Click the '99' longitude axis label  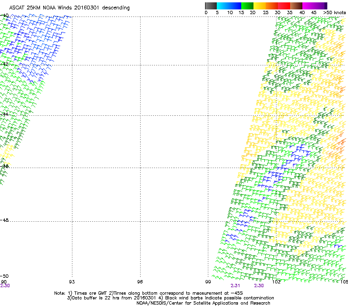208,282
